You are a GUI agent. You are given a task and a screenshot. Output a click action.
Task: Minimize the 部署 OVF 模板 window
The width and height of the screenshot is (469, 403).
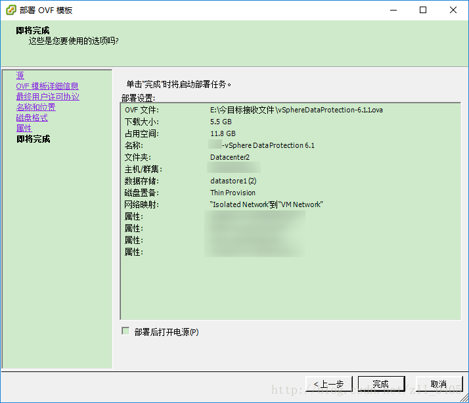point(393,10)
